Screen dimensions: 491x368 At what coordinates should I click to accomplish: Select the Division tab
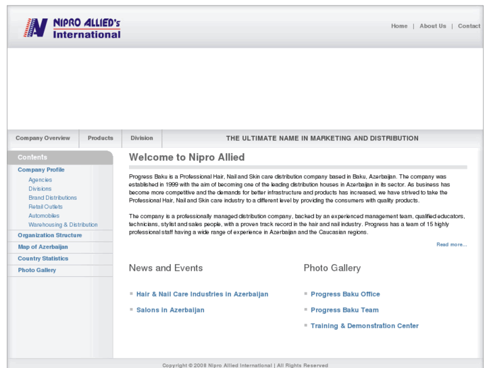(x=142, y=138)
